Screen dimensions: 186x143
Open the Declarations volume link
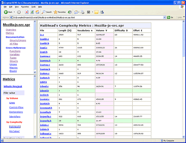(x=16, y=112)
